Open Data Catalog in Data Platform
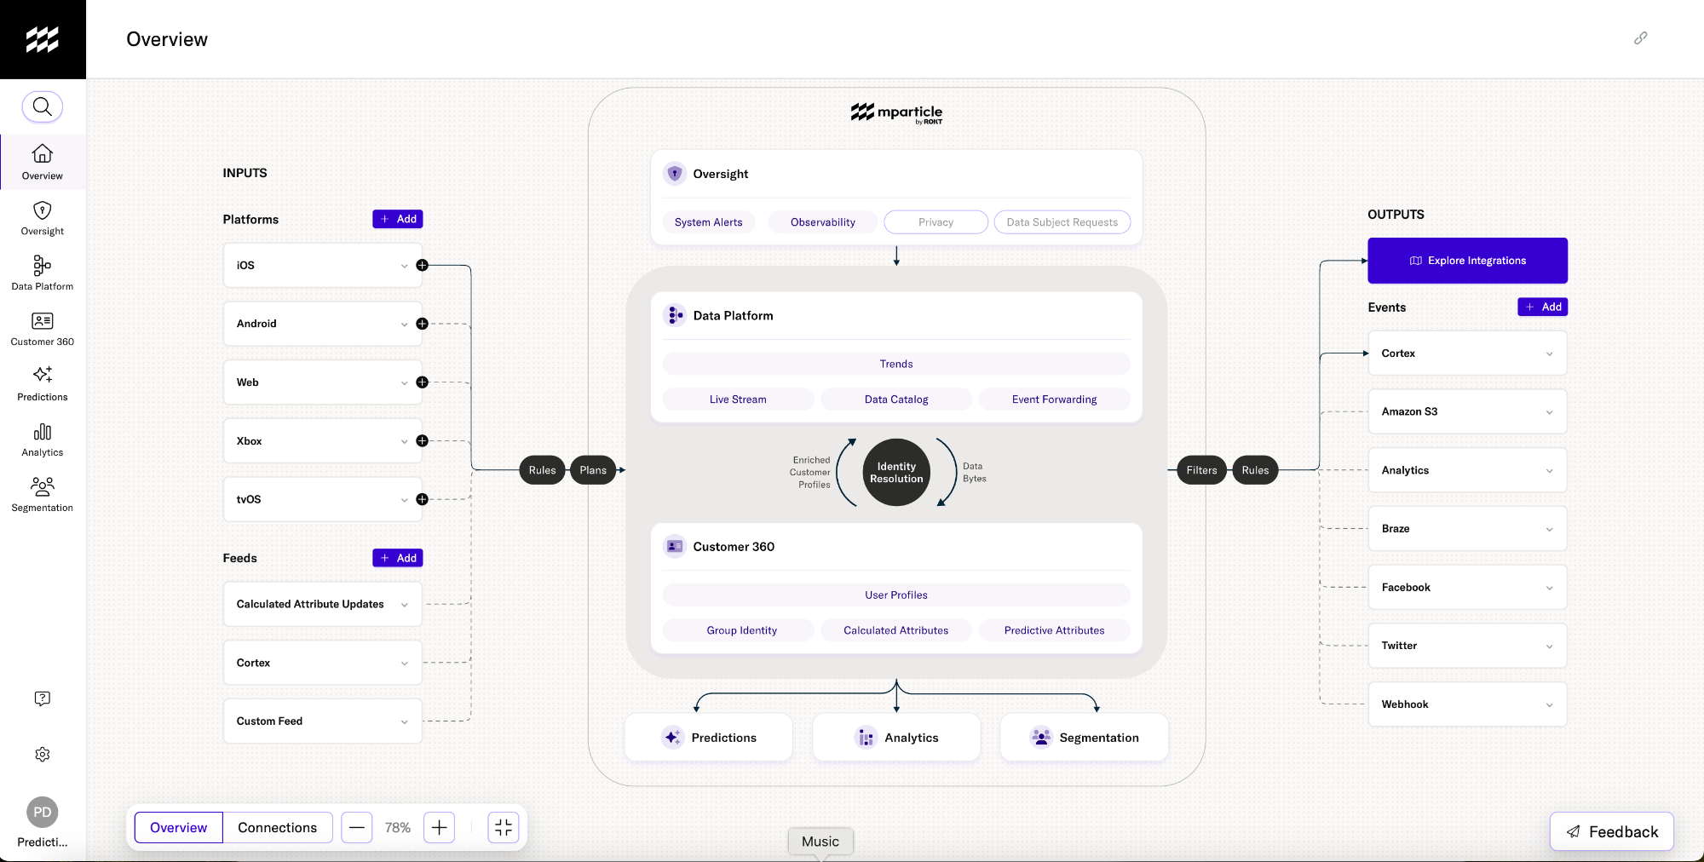The height and width of the screenshot is (862, 1704). (x=896, y=399)
